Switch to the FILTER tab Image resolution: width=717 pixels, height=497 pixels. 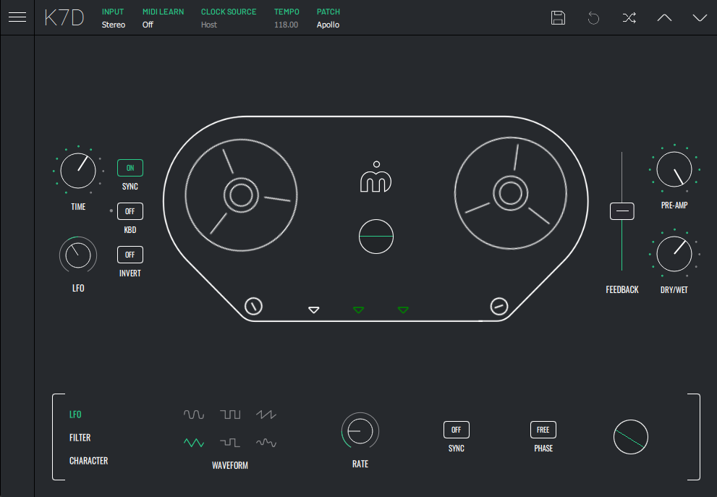pos(80,438)
